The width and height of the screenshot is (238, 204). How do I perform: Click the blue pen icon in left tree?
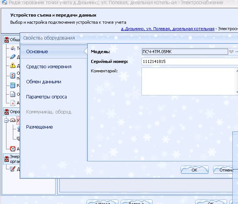(x=12, y=57)
